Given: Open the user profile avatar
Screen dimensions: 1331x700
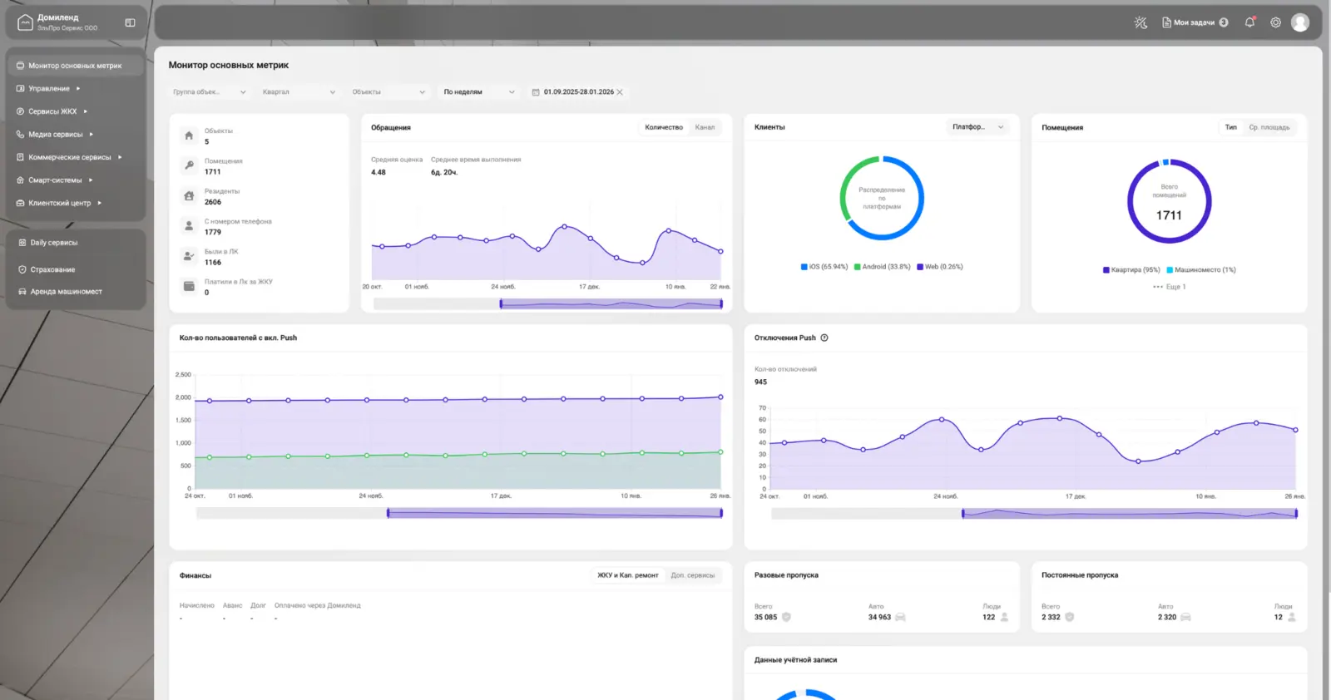Looking at the screenshot, I should (x=1300, y=22).
